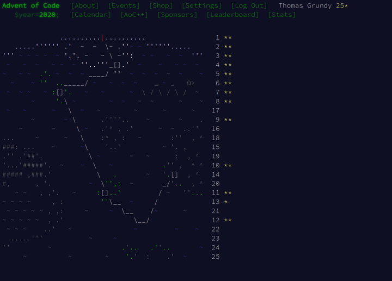Open the Day 25 puzzle
This screenshot has height=281, width=392.
215,257
